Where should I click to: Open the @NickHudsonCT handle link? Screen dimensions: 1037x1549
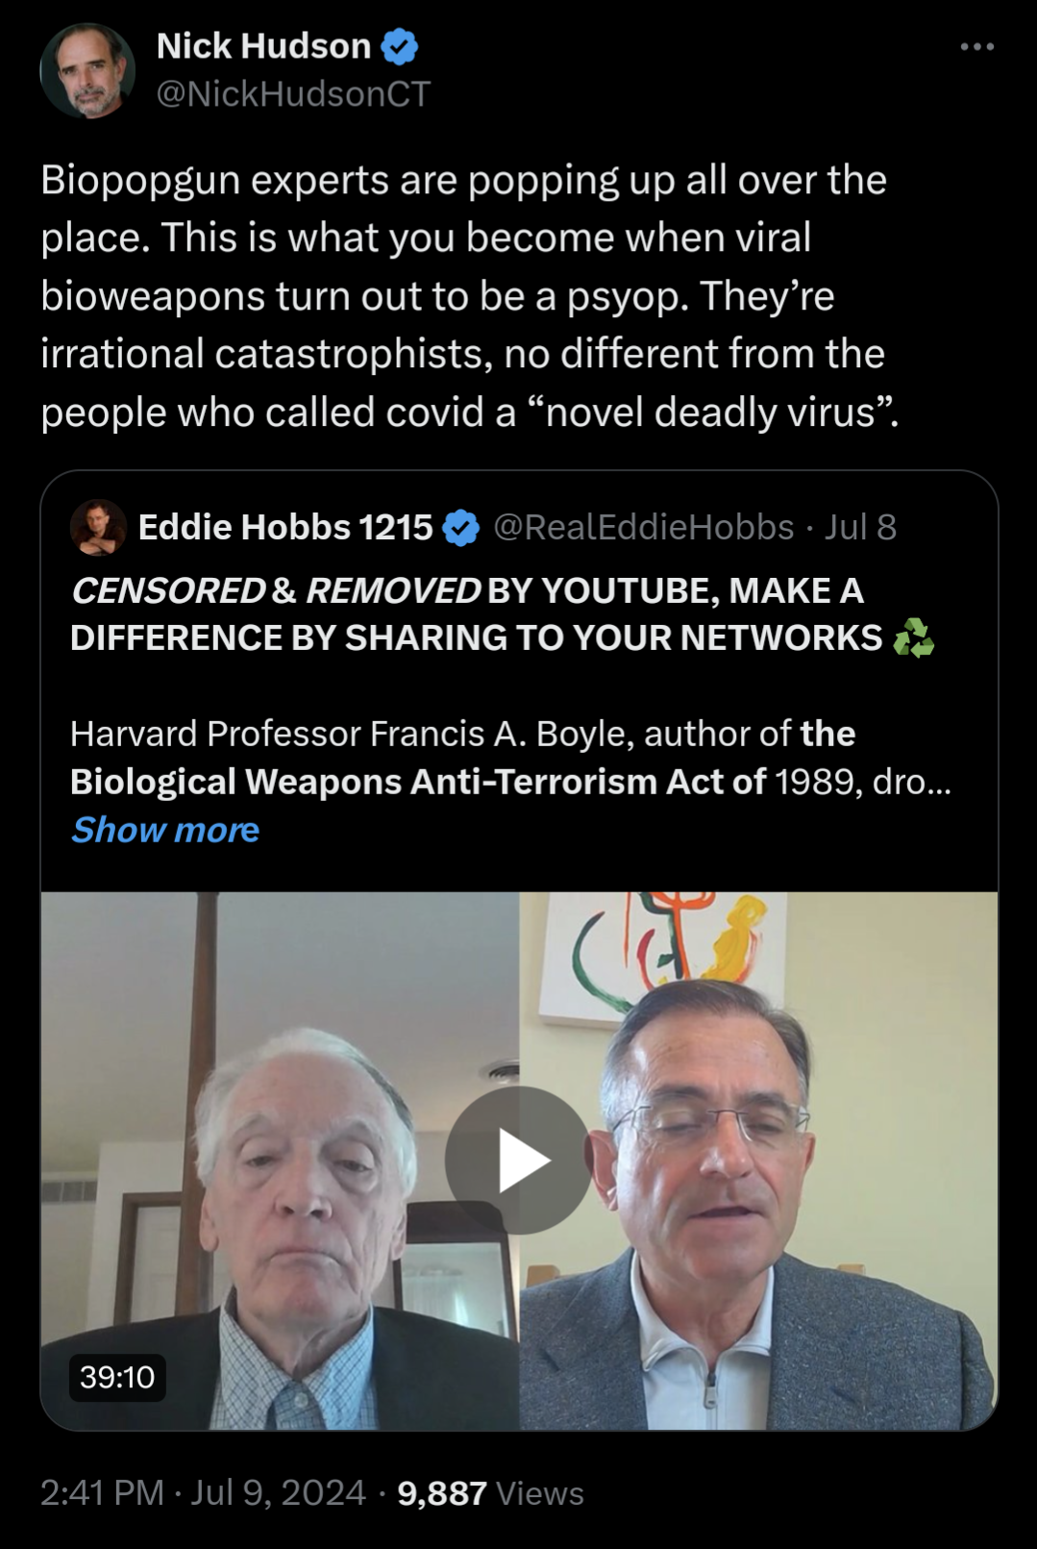click(293, 93)
